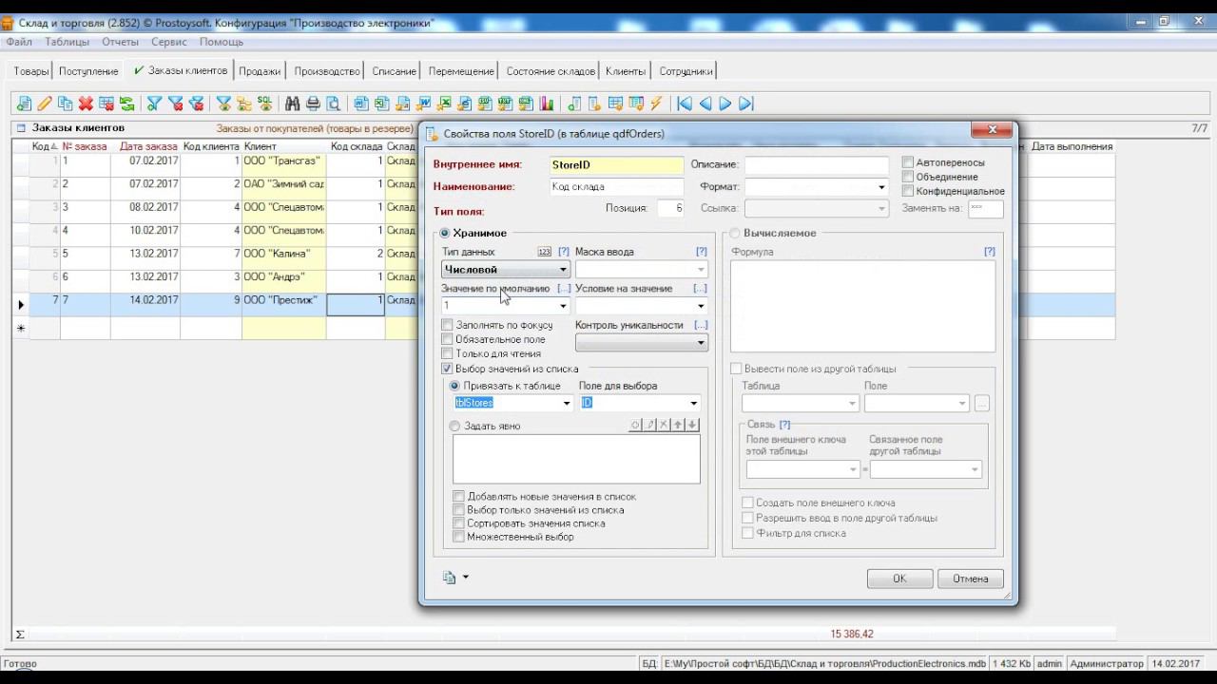
Task: Select the Хранимое radio button
Action: [x=445, y=233]
